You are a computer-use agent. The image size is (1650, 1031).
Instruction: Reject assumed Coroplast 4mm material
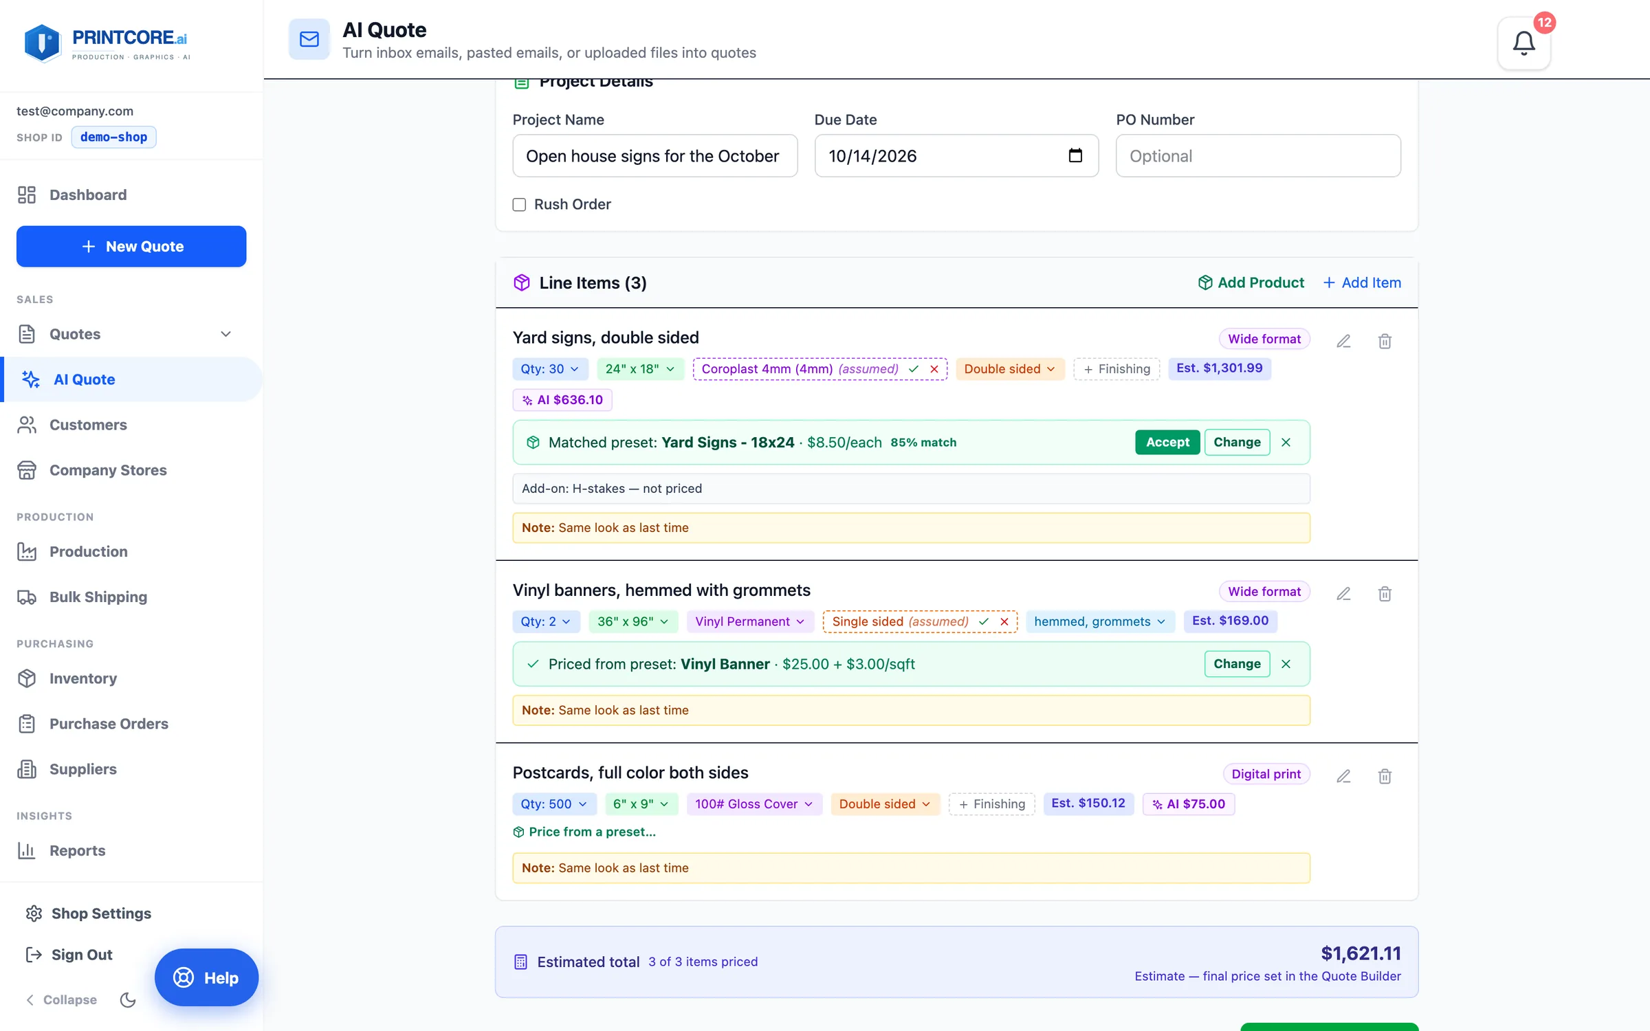pos(934,369)
